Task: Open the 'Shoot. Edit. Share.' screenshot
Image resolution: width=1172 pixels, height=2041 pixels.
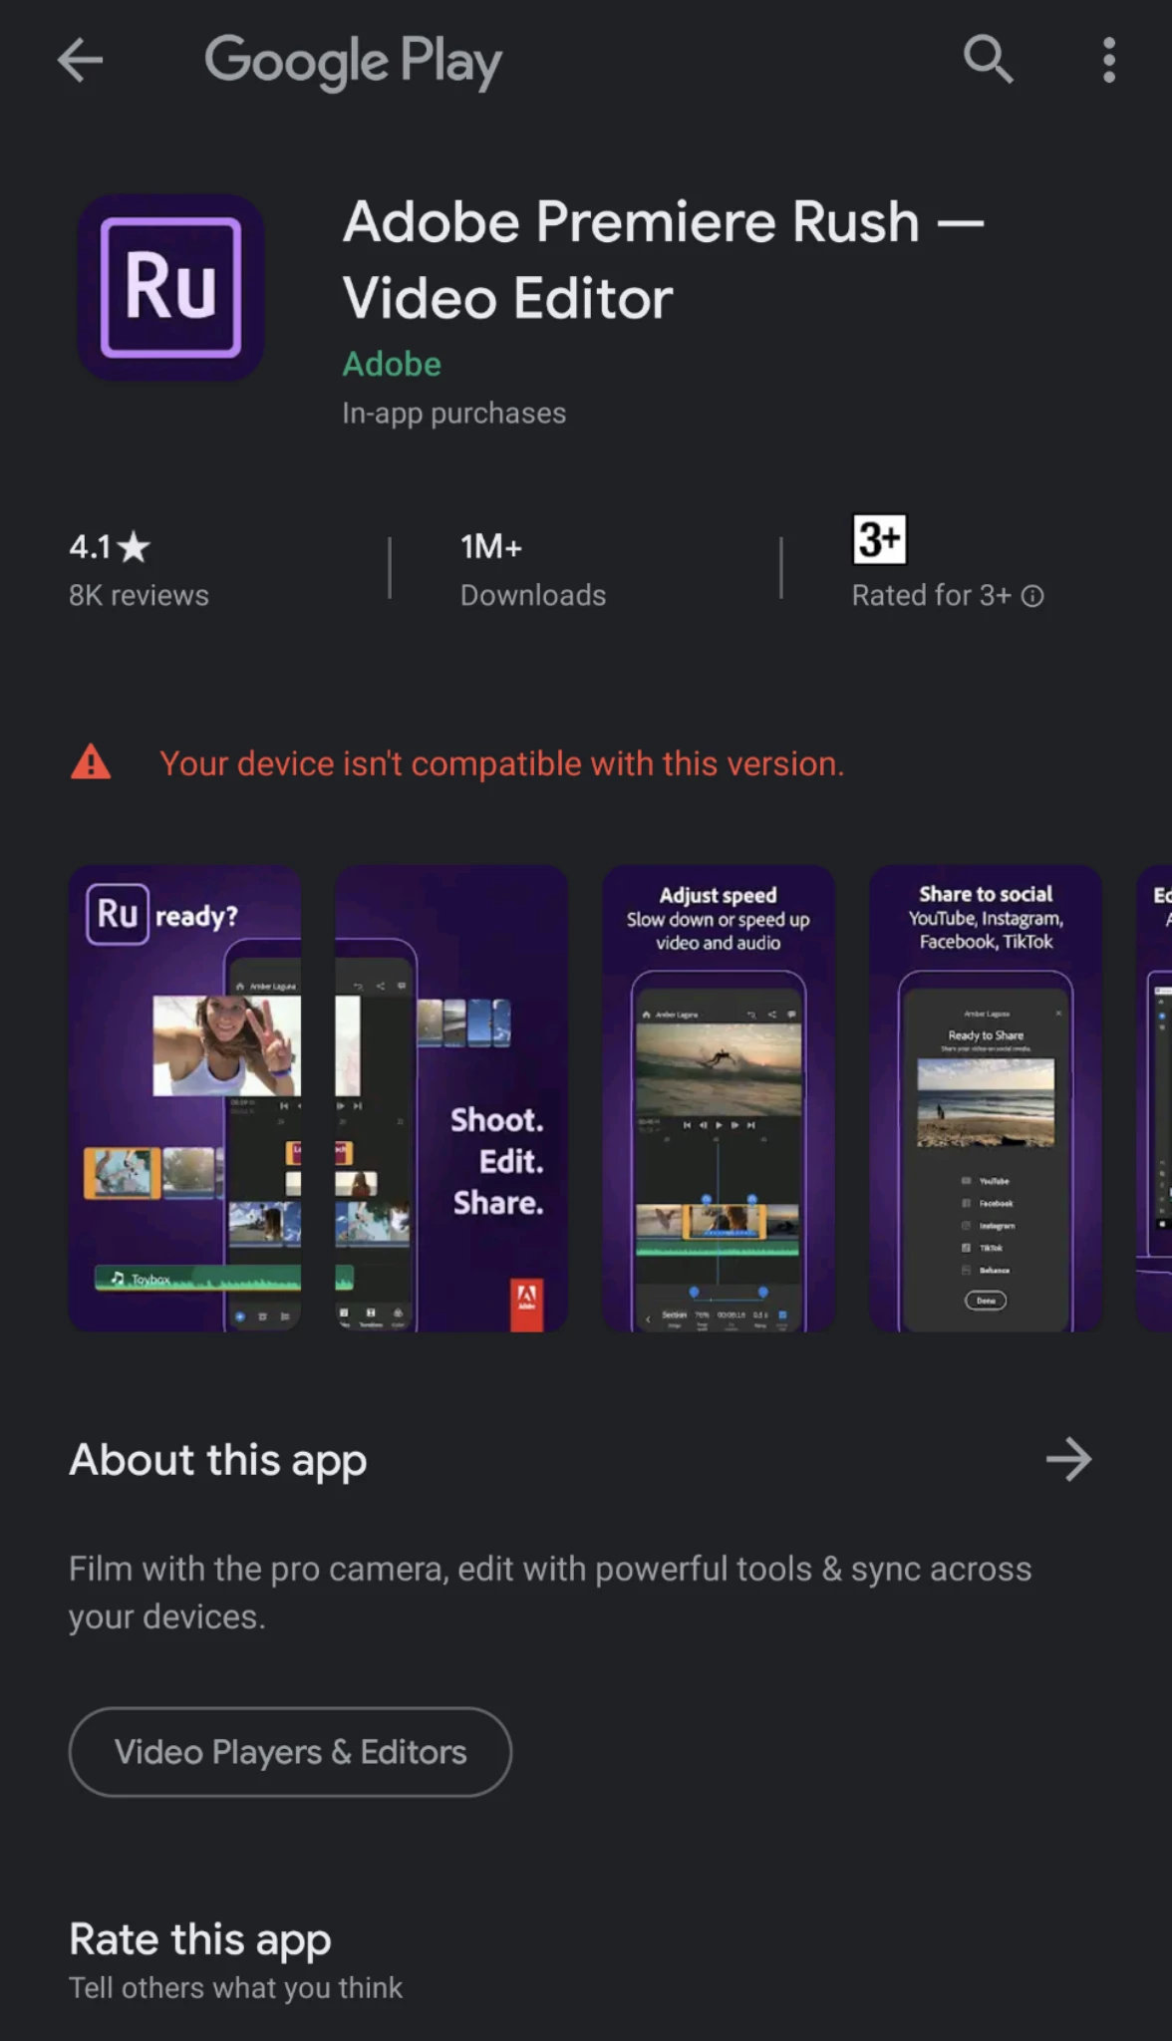Action: tap(451, 1098)
